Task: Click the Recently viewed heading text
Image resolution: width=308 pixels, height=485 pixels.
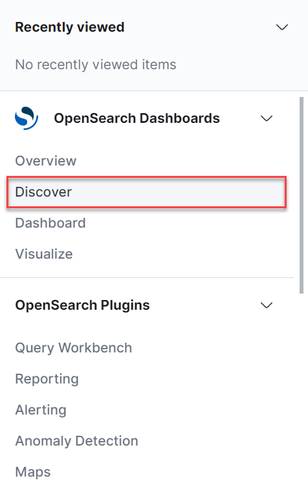Action: [x=70, y=27]
